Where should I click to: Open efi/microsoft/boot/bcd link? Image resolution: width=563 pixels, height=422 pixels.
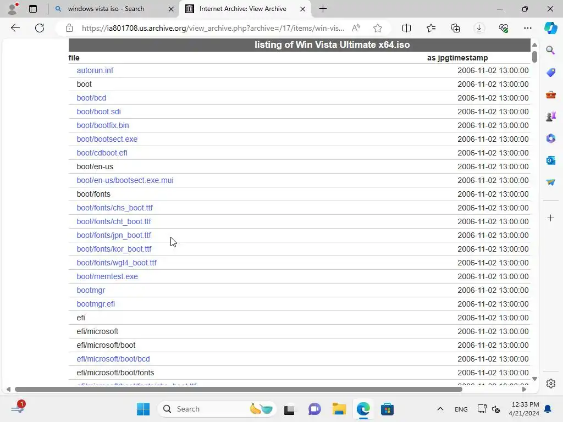[x=113, y=359]
